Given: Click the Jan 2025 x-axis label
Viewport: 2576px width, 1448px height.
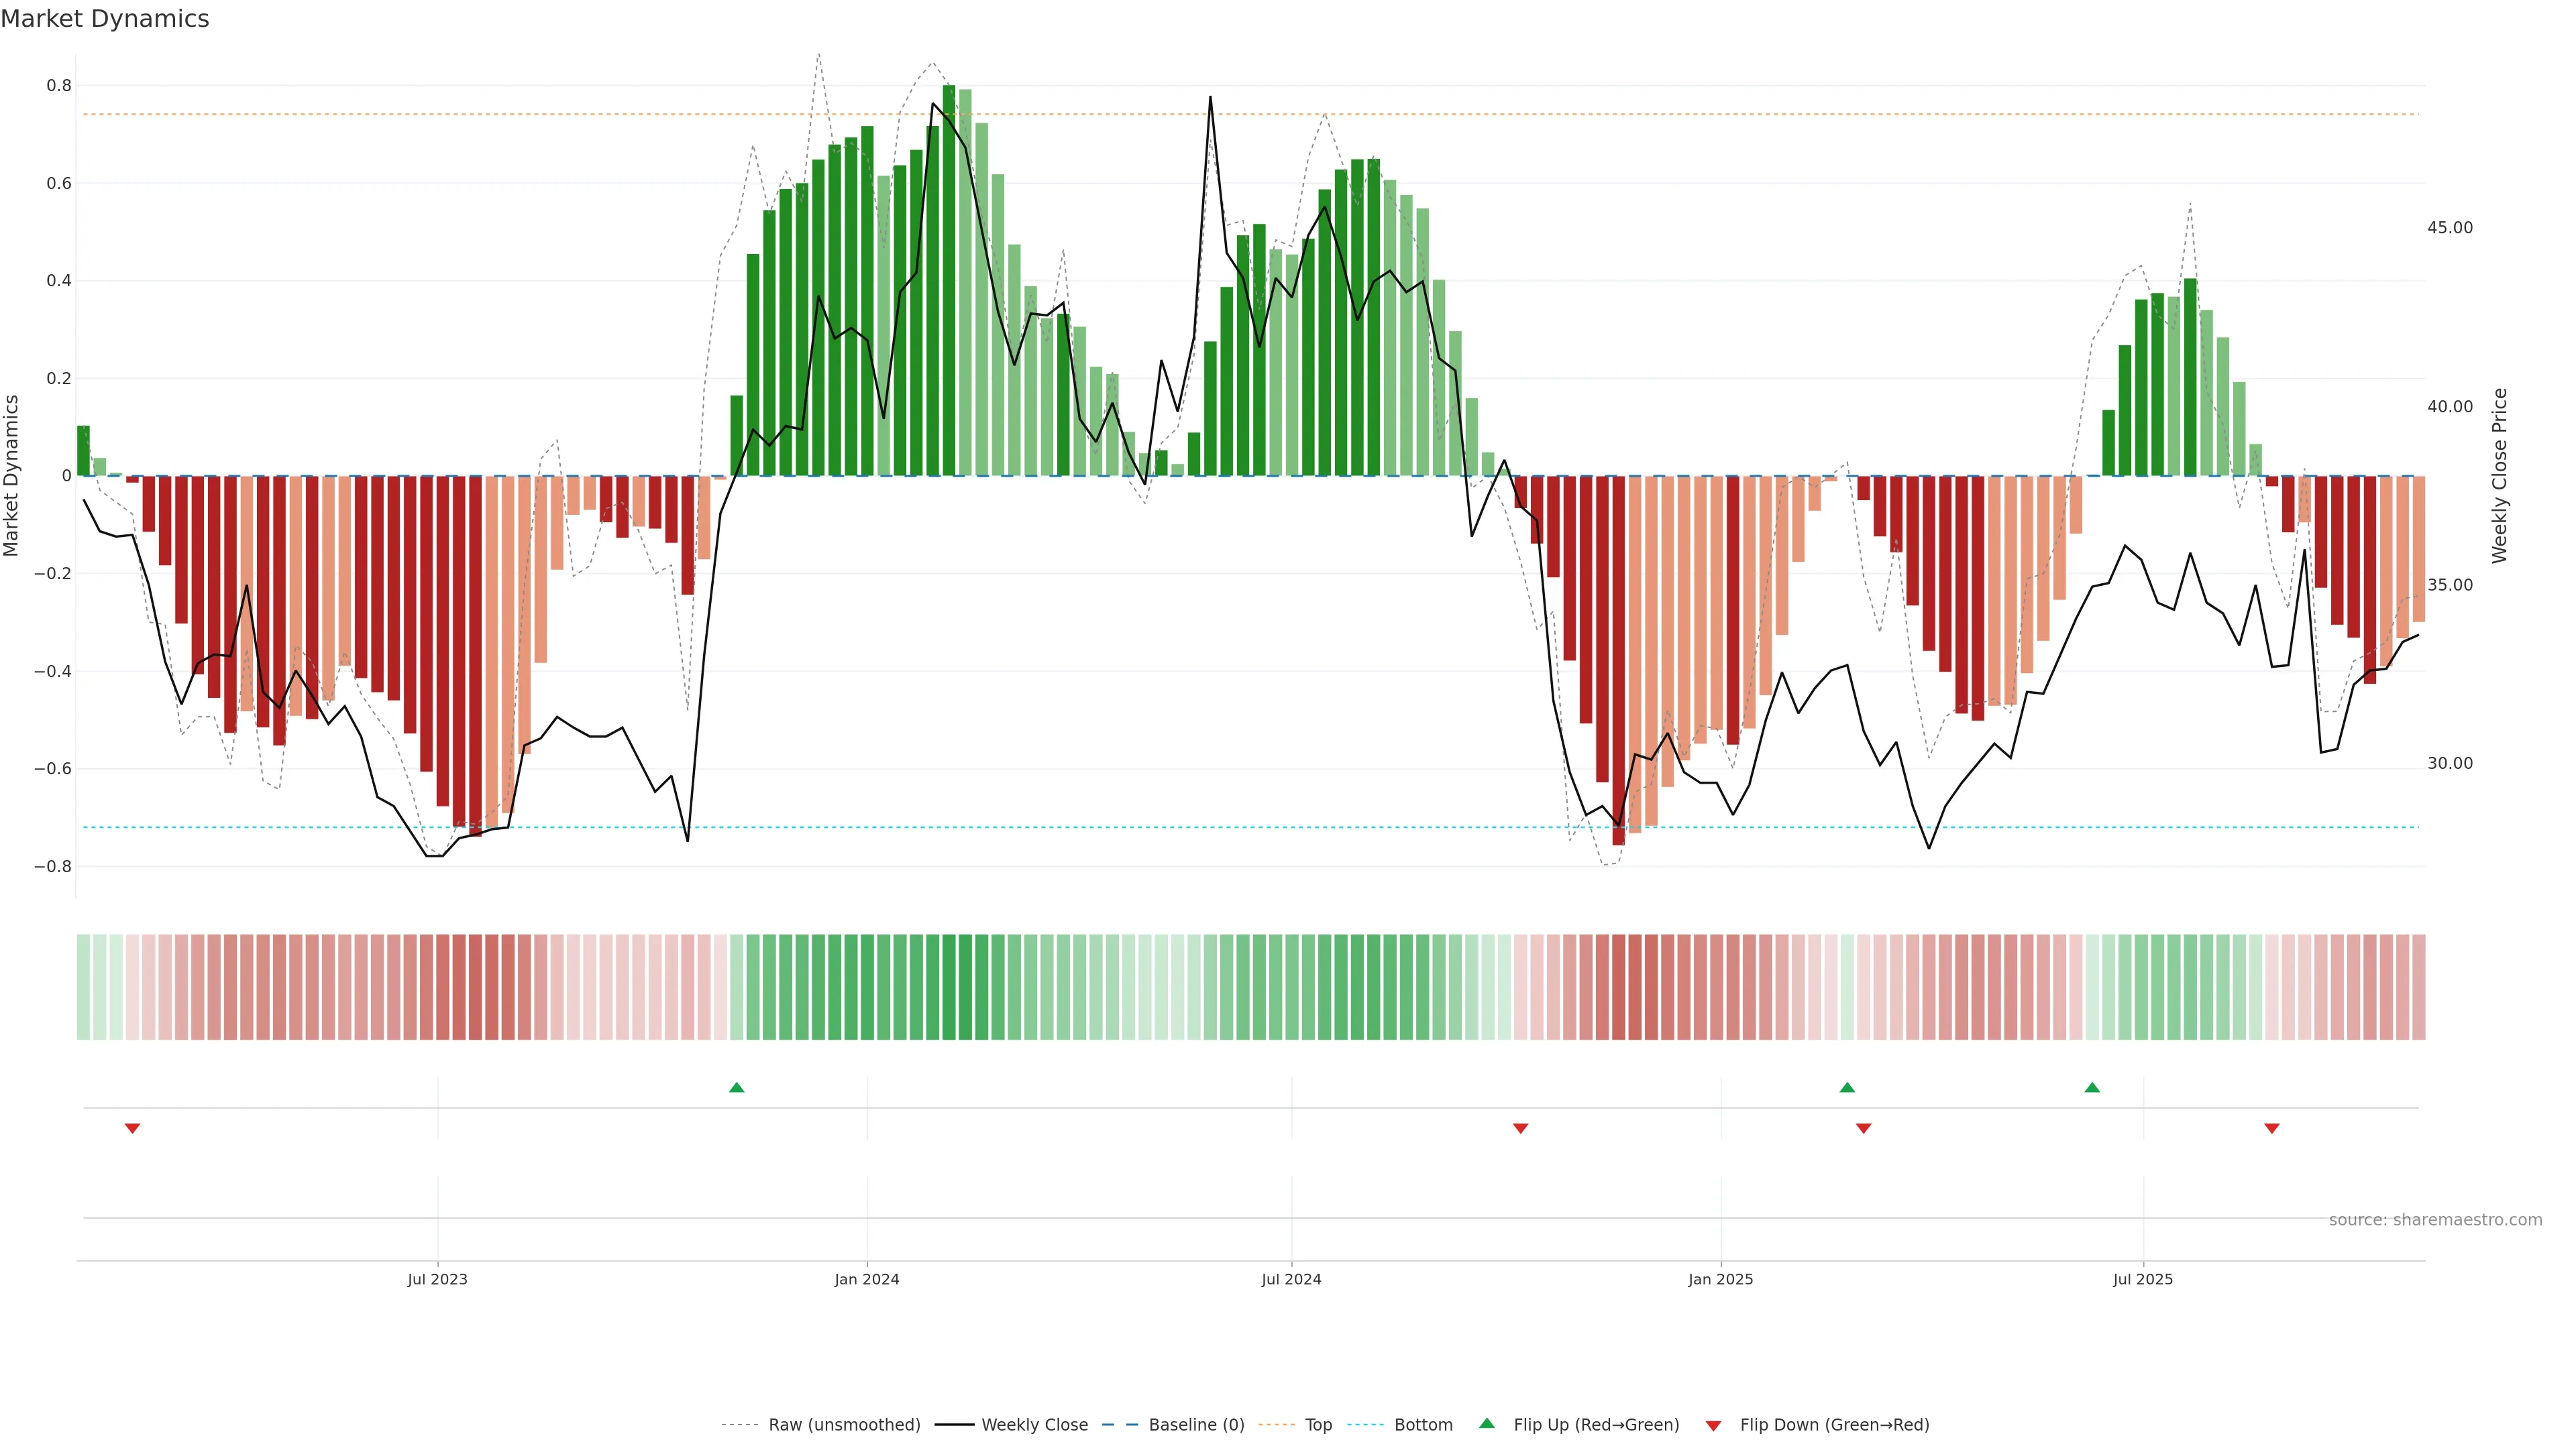Looking at the screenshot, I should click(1720, 1279).
